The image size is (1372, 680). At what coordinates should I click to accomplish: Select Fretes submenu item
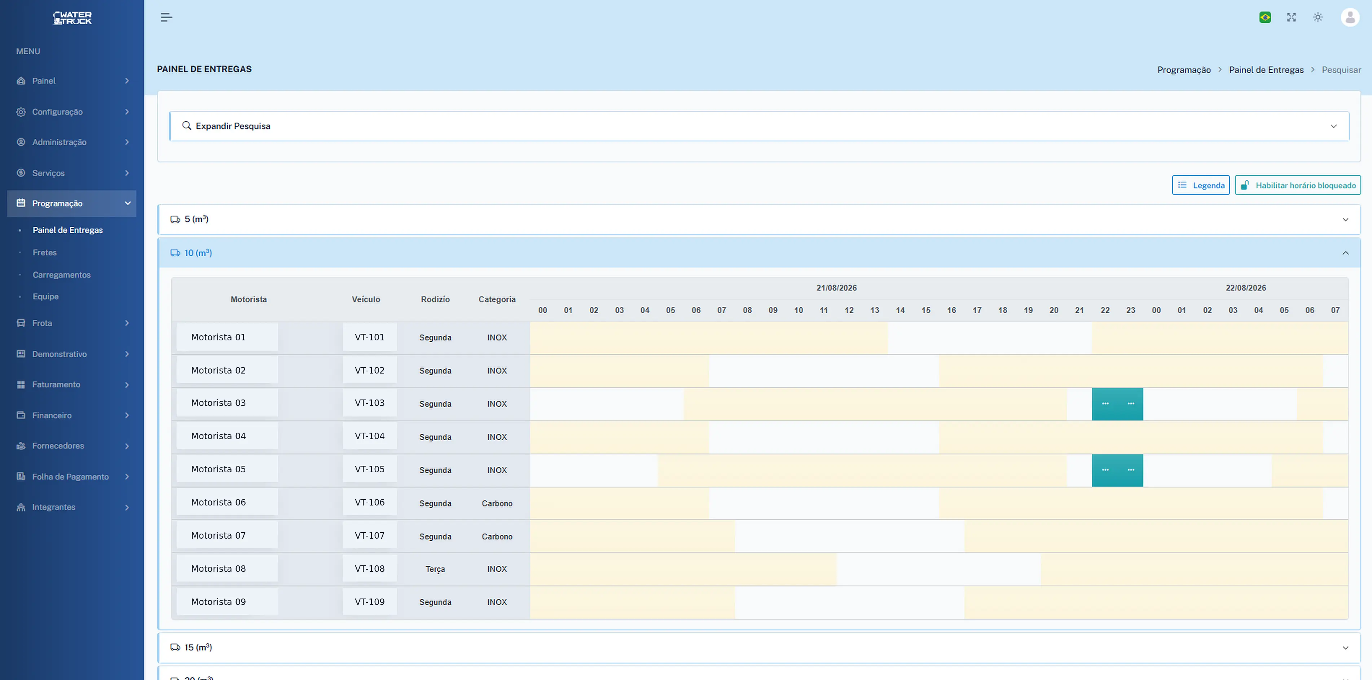(45, 252)
